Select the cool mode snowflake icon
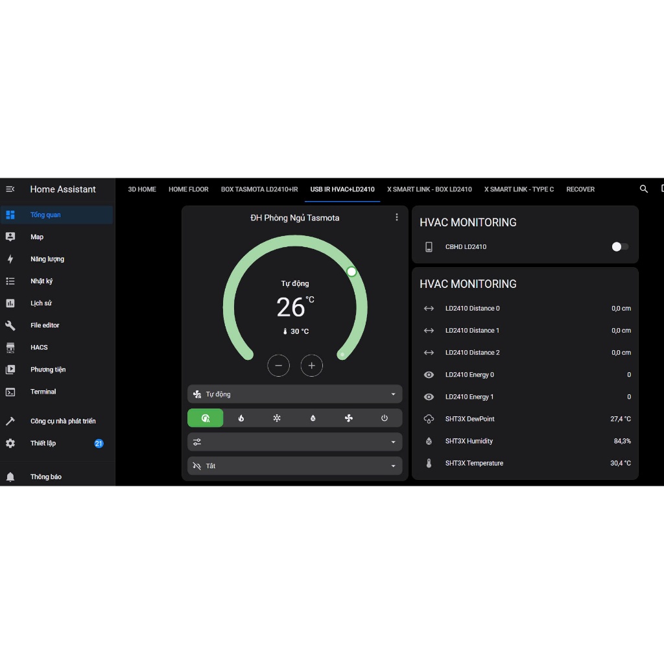Screen dimensions: 664x664 (277, 418)
